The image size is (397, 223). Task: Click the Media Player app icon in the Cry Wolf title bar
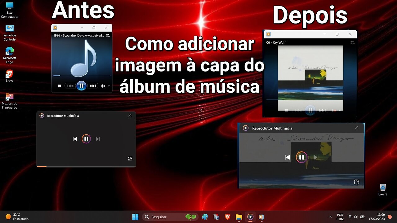point(268,34)
